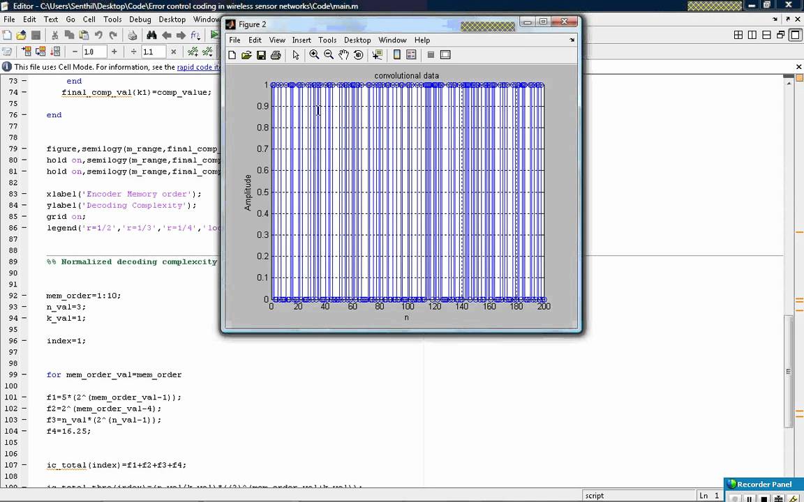The width and height of the screenshot is (804, 502).
Task: Close the Cell Mode information bar
Action: click(798, 67)
